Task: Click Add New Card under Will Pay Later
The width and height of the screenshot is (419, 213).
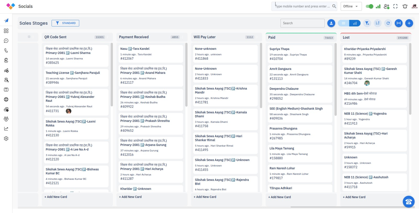Action: coord(205,197)
